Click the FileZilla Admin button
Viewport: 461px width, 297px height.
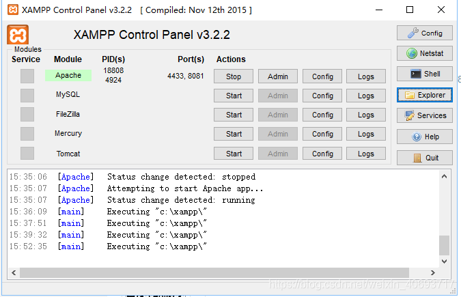(278, 115)
